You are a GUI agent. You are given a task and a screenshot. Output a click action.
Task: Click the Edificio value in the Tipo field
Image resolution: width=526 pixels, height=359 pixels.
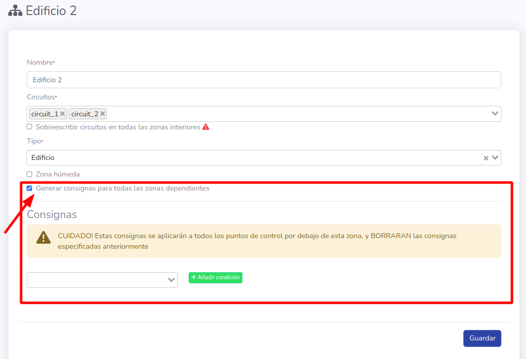pyautogui.click(x=43, y=158)
